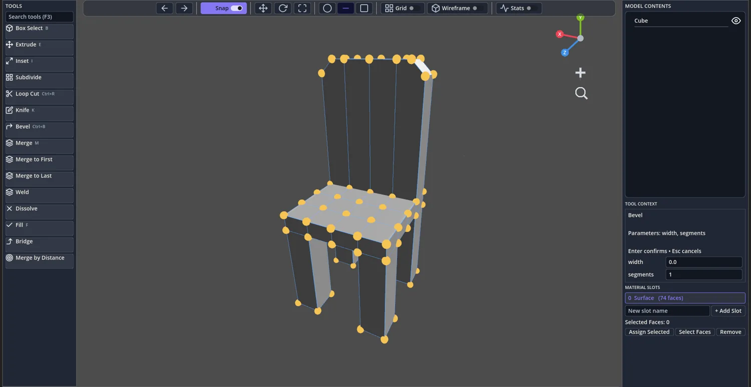Click the blue Z axis gizmo handle

click(x=565, y=52)
